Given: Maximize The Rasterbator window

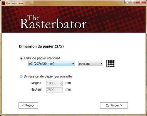Looking at the screenshot, I should [133, 2].
